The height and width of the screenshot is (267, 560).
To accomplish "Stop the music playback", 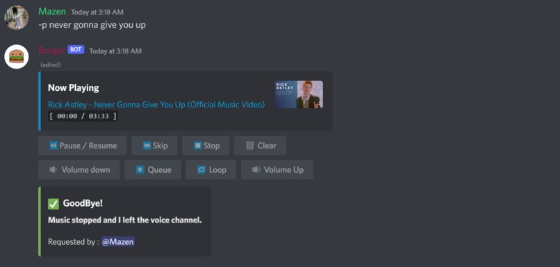I will pyautogui.click(x=206, y=146).
